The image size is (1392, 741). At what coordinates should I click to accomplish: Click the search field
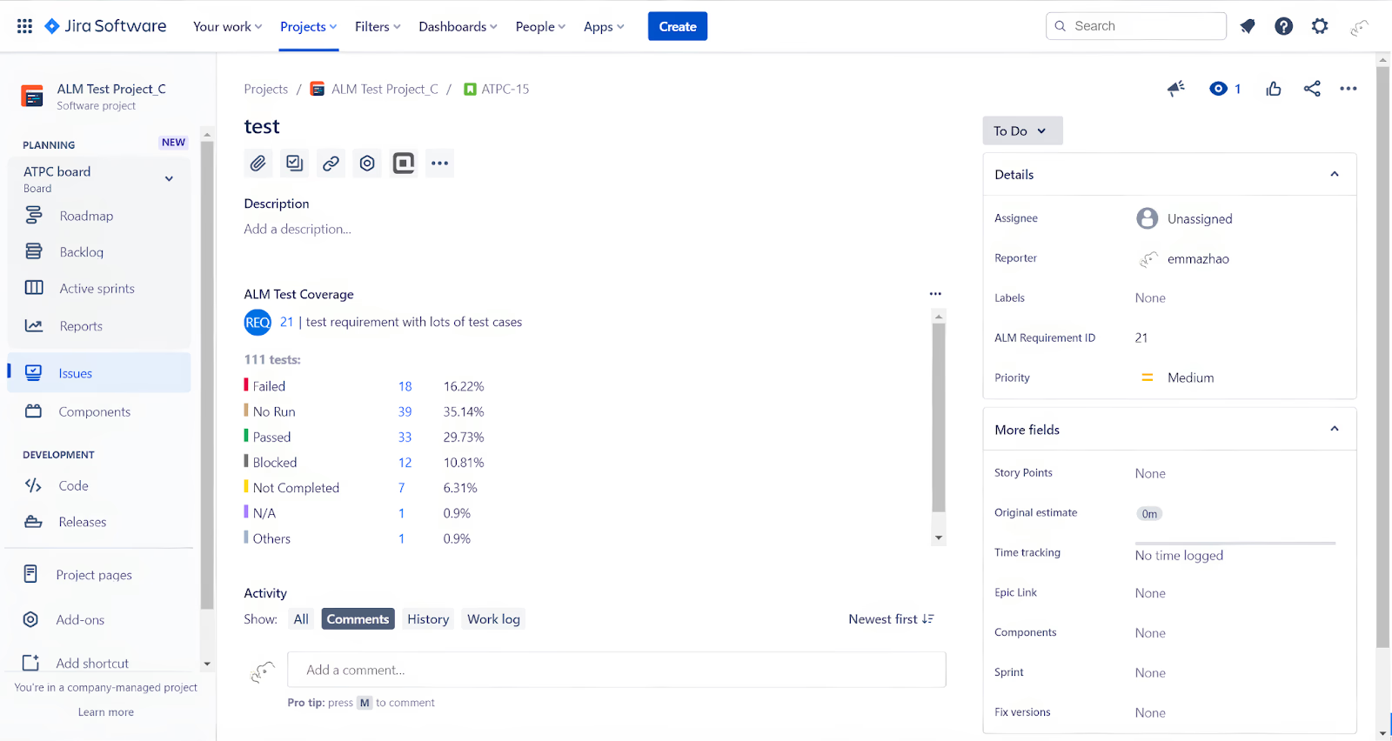[x=1136, y=26]
